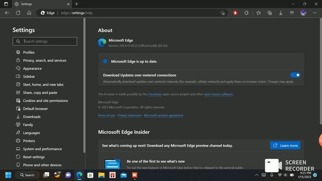Open Task View on the taskbar
The image size is (322, 181).
pos(46,175)
